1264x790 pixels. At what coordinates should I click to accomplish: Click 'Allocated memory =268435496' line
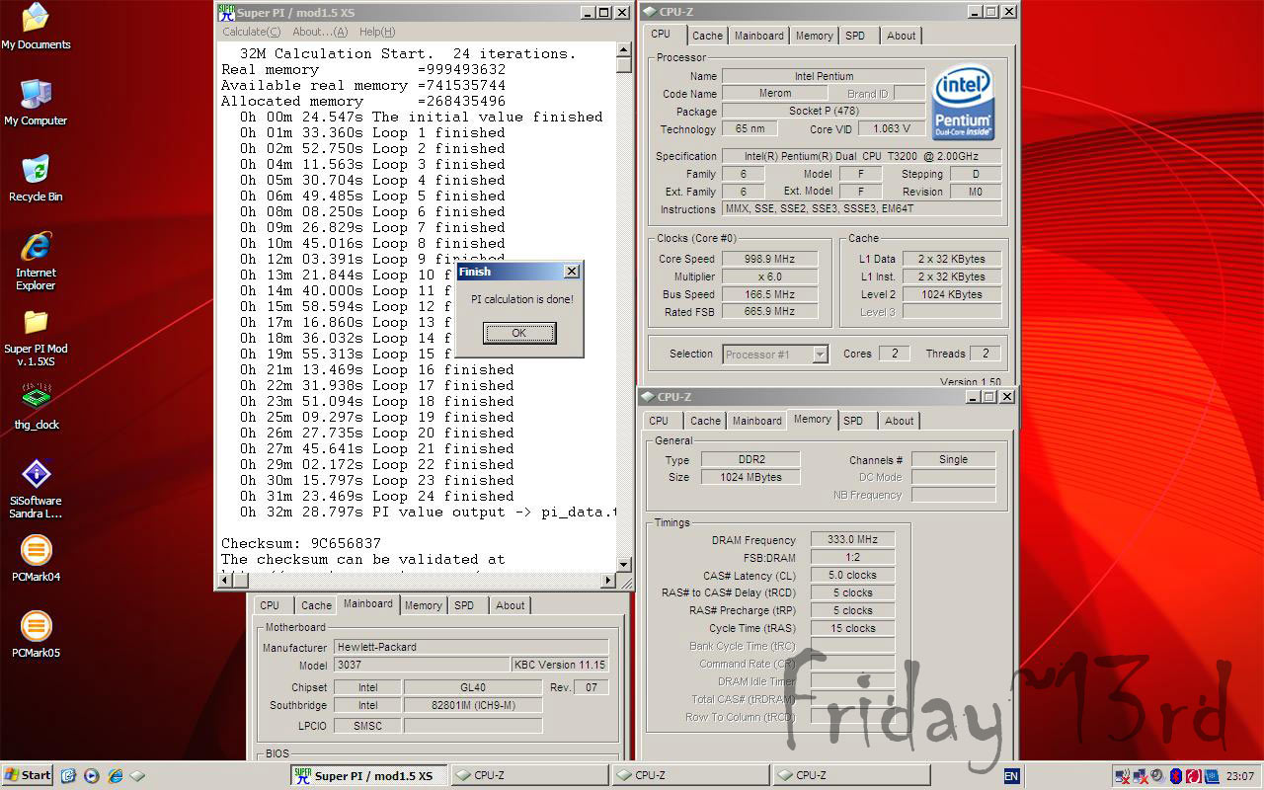[362, 101]
